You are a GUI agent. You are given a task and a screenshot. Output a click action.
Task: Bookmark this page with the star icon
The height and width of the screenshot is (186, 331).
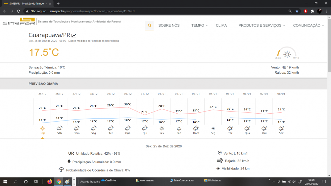pyautogui.click(x=297, y=11)
